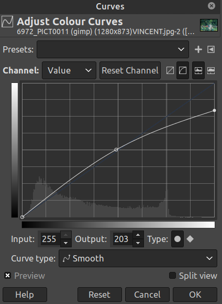Enable the Split view checkbox

(172, 276)
